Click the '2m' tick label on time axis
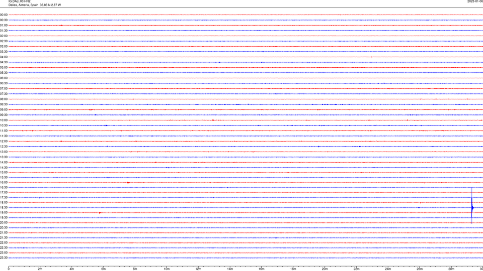The image size is (483, 271). [40, 269]
